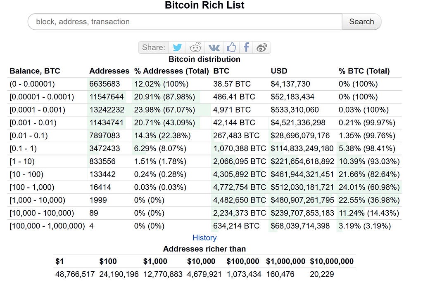This screenshot has height=282, width=423.
Task: Select the 48,766,517 addresses count
Action: coord(75,274)
